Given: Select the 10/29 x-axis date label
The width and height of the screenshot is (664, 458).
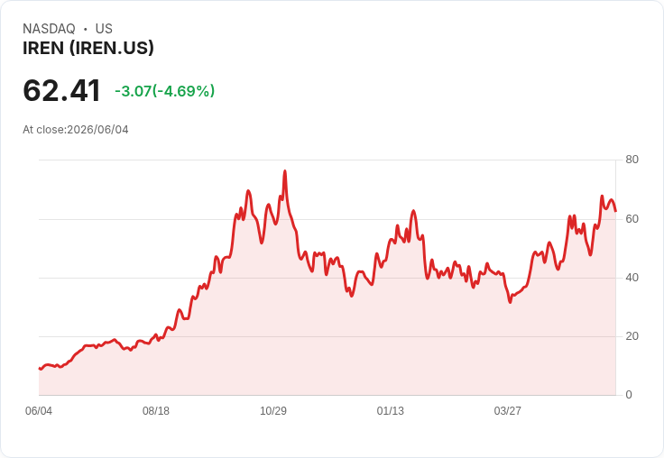Looking at the screenshot, I should 273,411.
